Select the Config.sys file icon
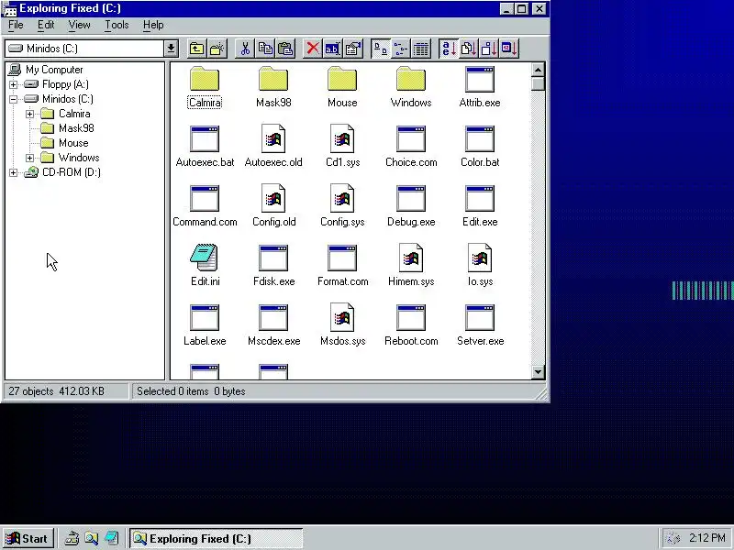Image resolution: width=734 pixels, height=550 pixels. pyautogui.click(x=342, y=198)
